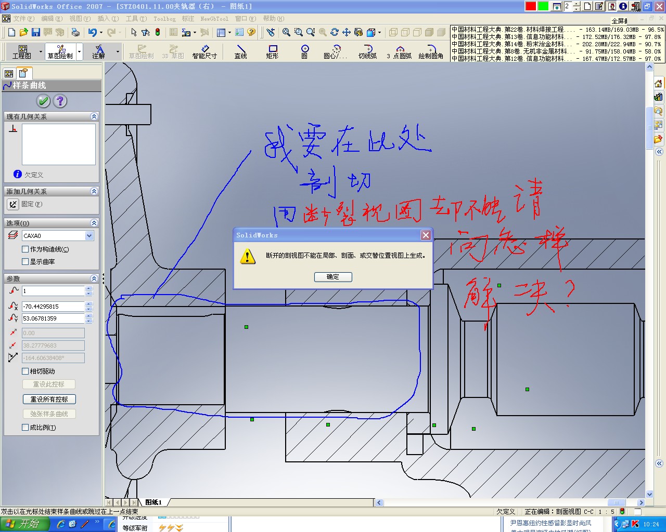This screenshot has width=666, height=532.
Task: Open the File Explorer icon in task pane
Action: pos(658,111)
